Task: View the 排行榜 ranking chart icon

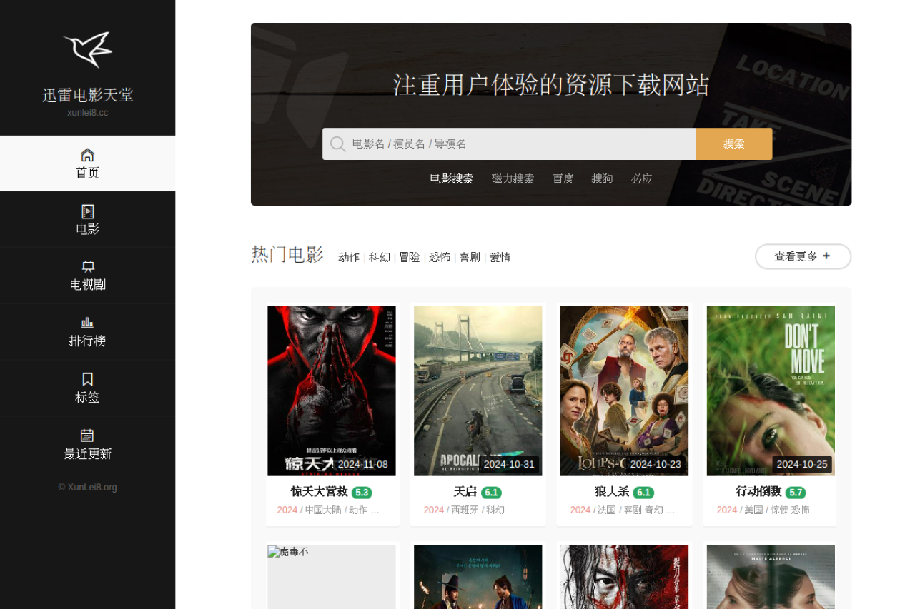Action: coord(87,323)
